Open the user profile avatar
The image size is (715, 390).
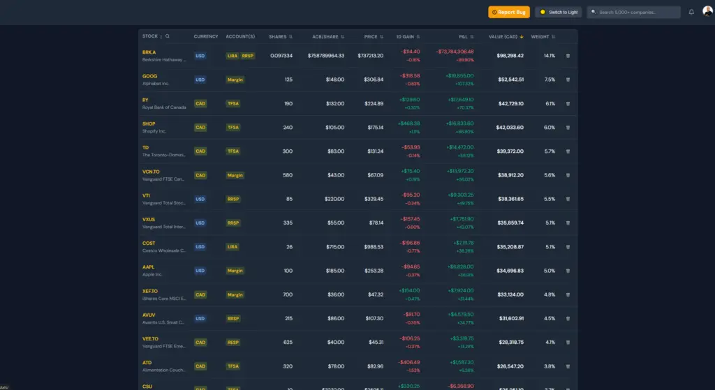point(707,11)
